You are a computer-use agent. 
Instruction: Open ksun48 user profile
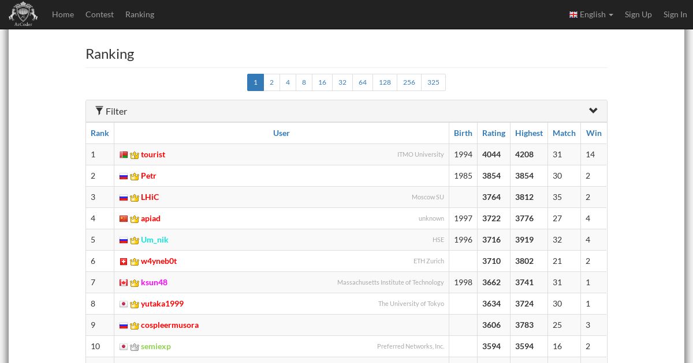(154, 282)
